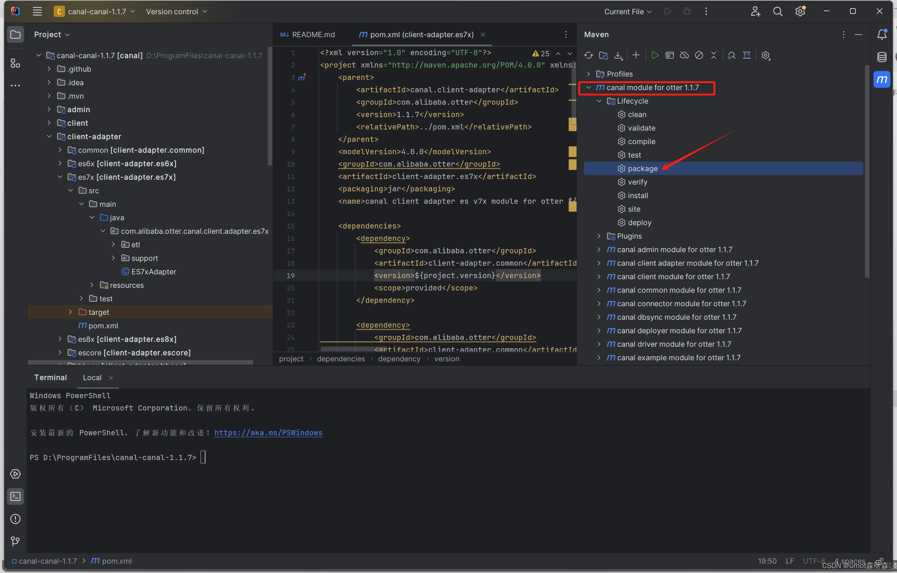Click Project tree horizontal scrollbar
This screenshot has height=573, width=897.
pos(140,362)
